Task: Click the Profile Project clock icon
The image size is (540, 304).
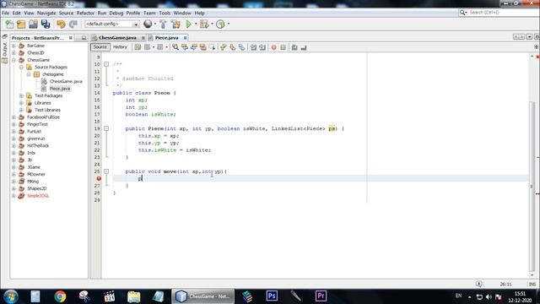Action: coord(220,24)
